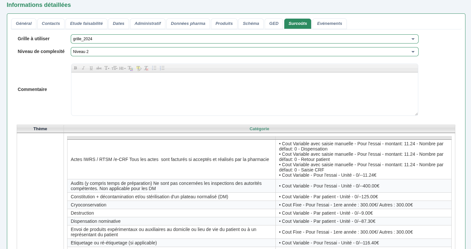
Task: Open the Données pharma tab
Action: pyautogui.click(x=188, y=24)
